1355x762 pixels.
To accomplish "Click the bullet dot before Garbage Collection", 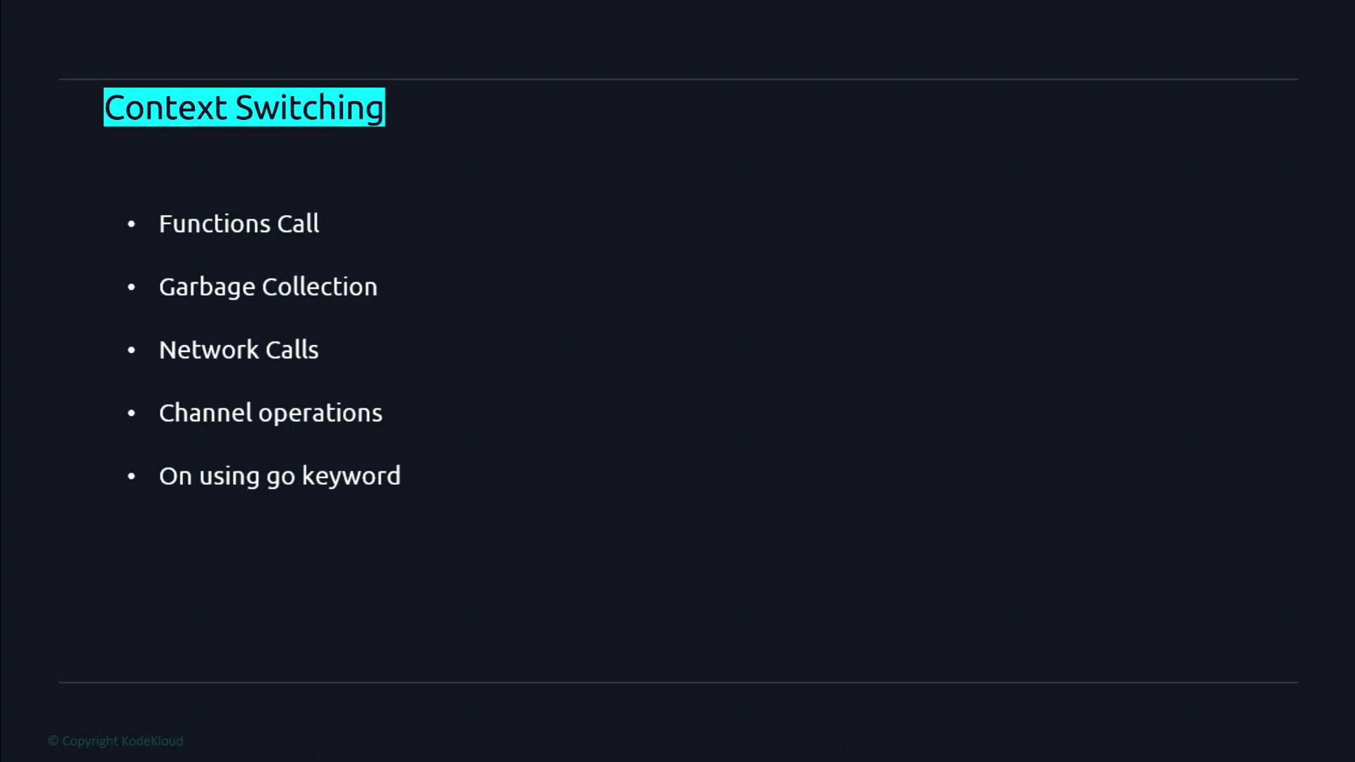I will [x=131, y=287].
